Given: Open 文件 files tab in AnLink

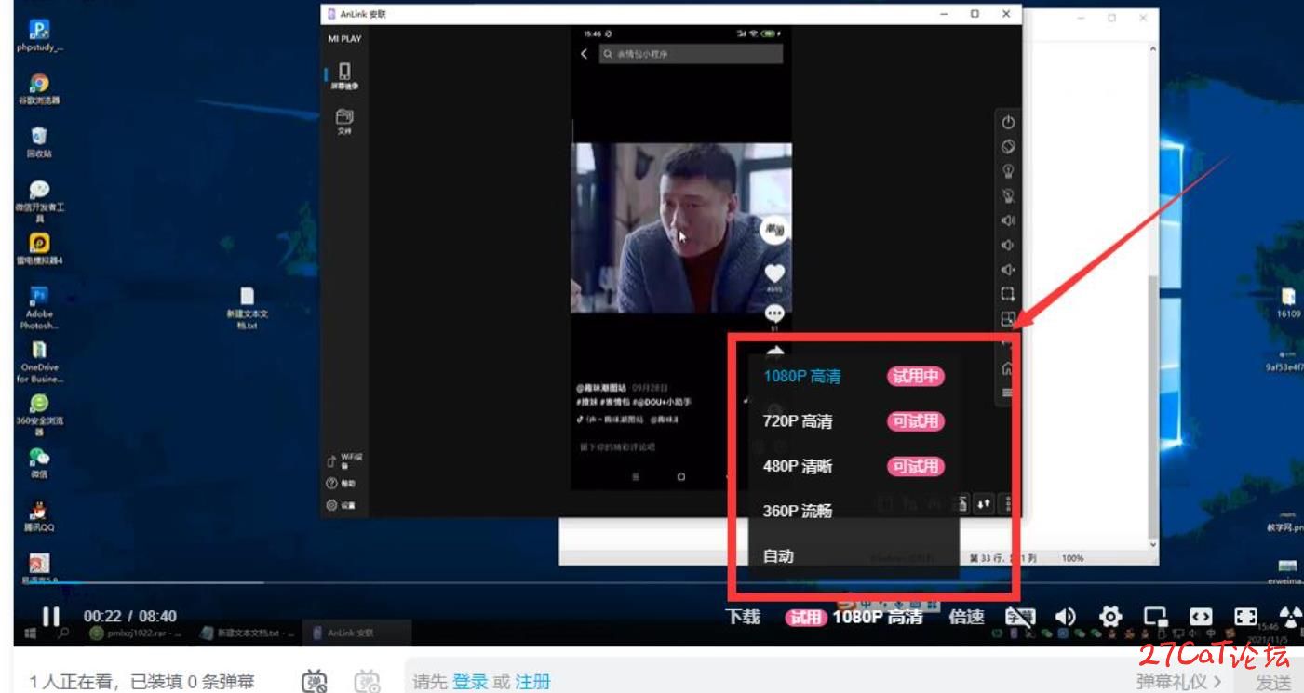Looking at the screenshot, I should 344,122.
